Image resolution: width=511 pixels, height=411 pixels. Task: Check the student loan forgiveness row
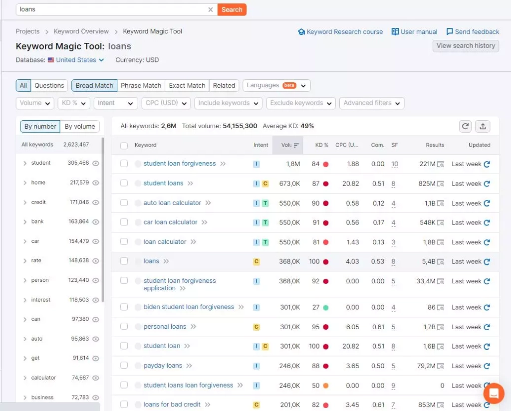pos(124,164)
